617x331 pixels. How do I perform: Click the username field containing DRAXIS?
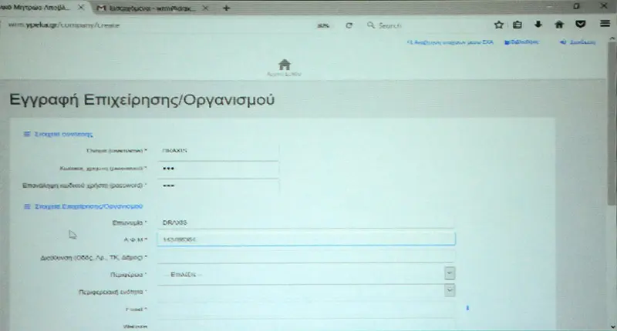(218, 151)
